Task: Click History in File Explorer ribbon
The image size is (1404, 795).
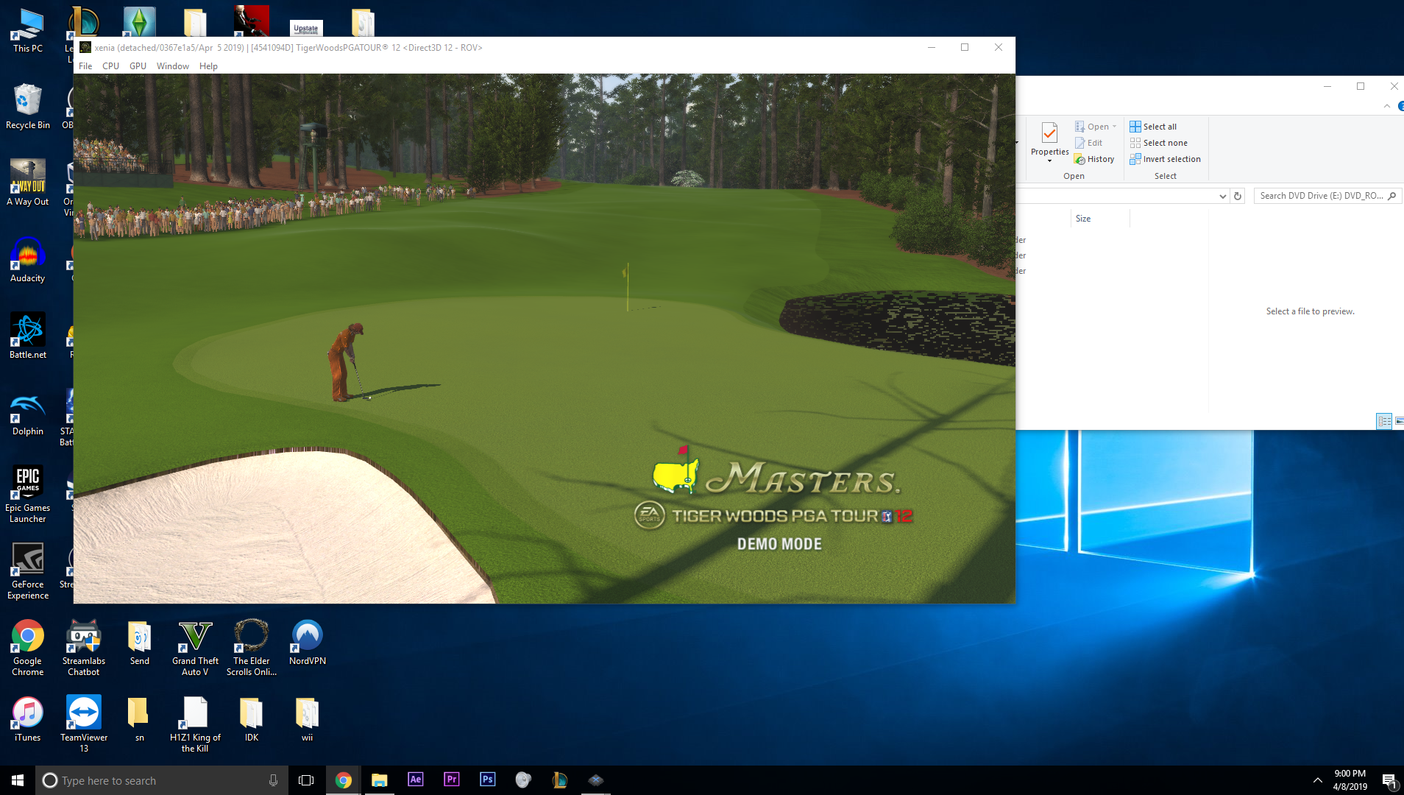Action: tap(1094, 159)
